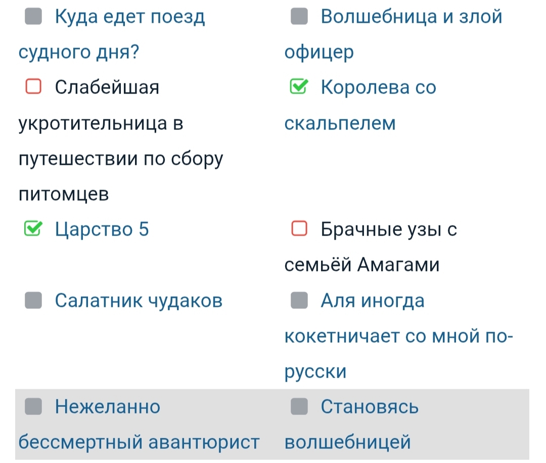The width and height of the screenshot is (546, 463).
Task: Toggle checkbox for "Куда едет поезд судного дня?"
Action: pos(33,17)
